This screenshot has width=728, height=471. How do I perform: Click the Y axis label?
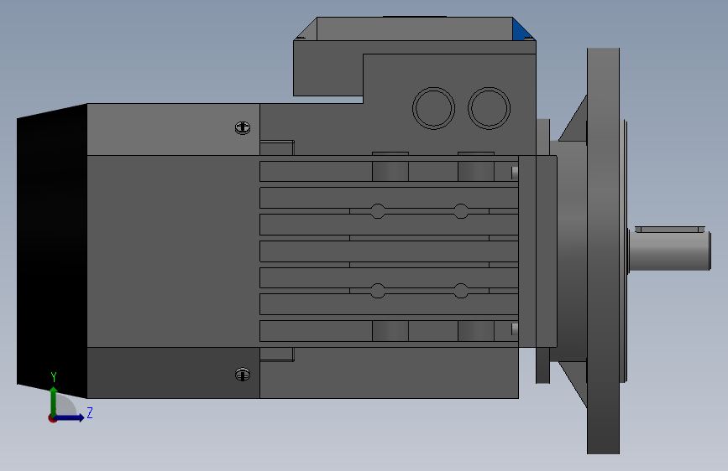54,377
